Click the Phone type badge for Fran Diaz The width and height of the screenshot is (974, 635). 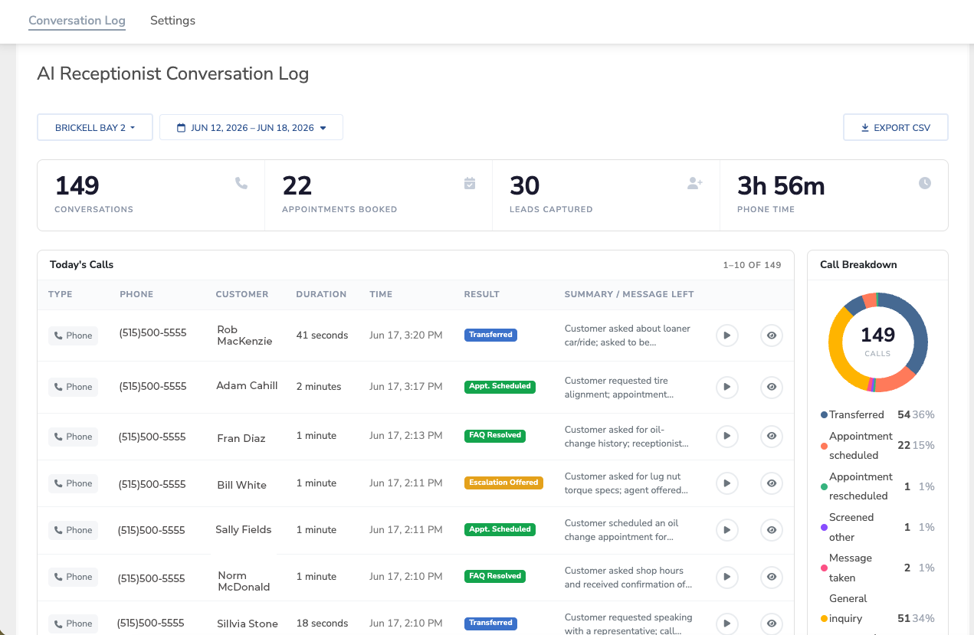click(73, 437)
